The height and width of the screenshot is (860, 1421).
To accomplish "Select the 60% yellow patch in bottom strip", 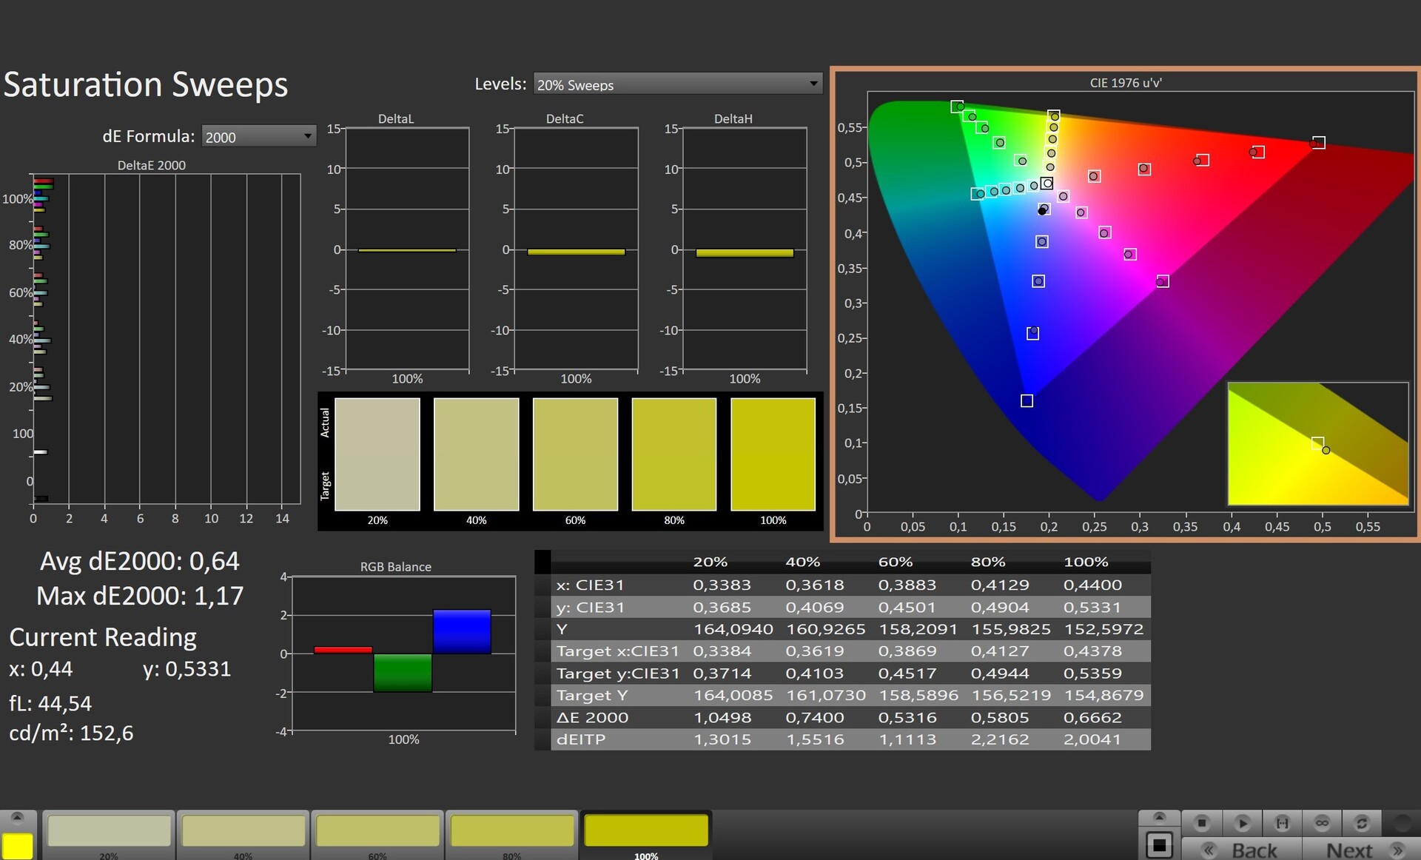I will click(377, 831).
